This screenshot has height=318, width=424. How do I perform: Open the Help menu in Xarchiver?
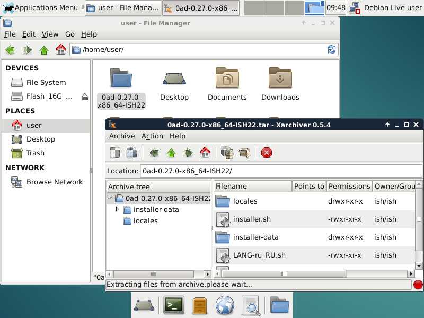pyautogui.click(x=178, y=136)
